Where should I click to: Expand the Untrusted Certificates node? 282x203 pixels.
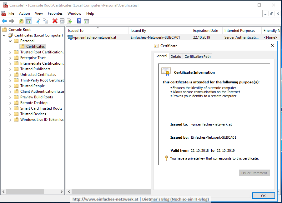10,75
